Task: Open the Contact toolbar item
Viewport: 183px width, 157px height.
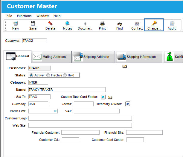Action: tap(137, 25)
